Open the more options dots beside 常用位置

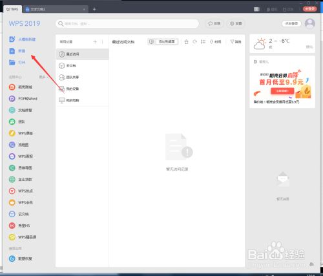pos(103,41)
